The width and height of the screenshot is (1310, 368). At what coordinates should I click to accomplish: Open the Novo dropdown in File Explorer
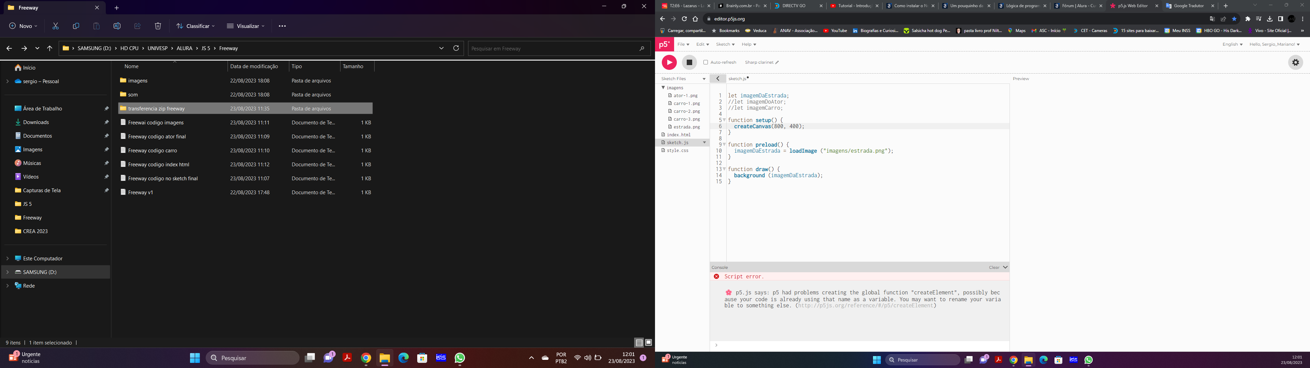24,26
